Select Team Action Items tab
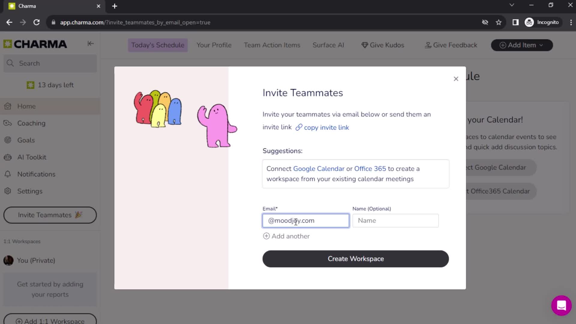 (x=272, y=45)
